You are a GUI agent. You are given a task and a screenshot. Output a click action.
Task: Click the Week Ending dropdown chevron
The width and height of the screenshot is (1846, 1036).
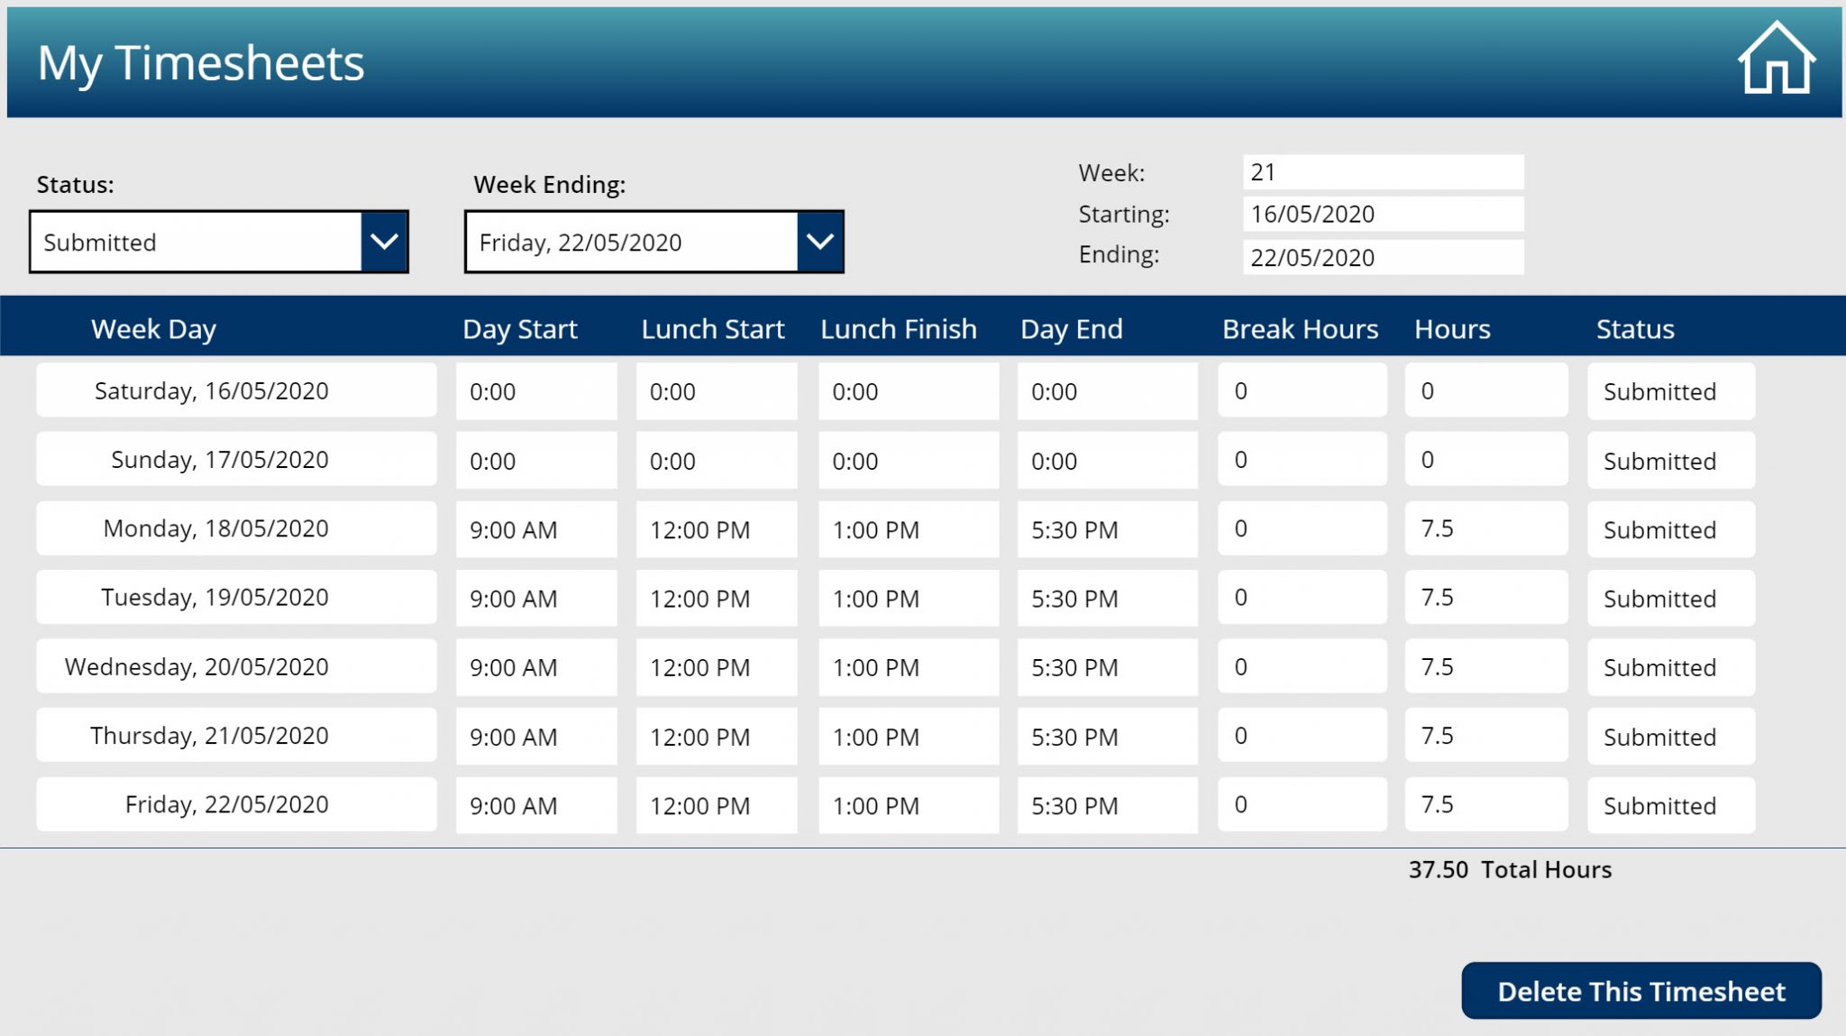tap(820, 241)
